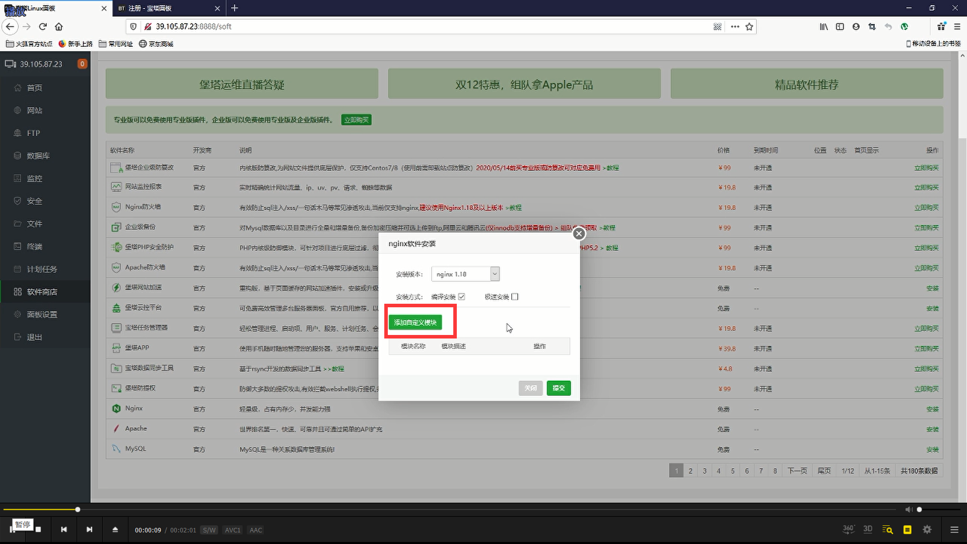Uncheck the 编译安装 compile install checkbox
967x544 pixels.
(x=461, y=297)
